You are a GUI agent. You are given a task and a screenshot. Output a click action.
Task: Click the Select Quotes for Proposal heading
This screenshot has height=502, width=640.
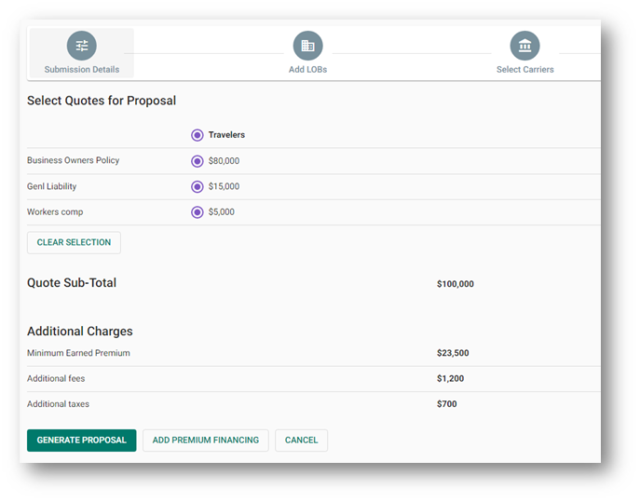pyautogui.click(x=102, y=101)
